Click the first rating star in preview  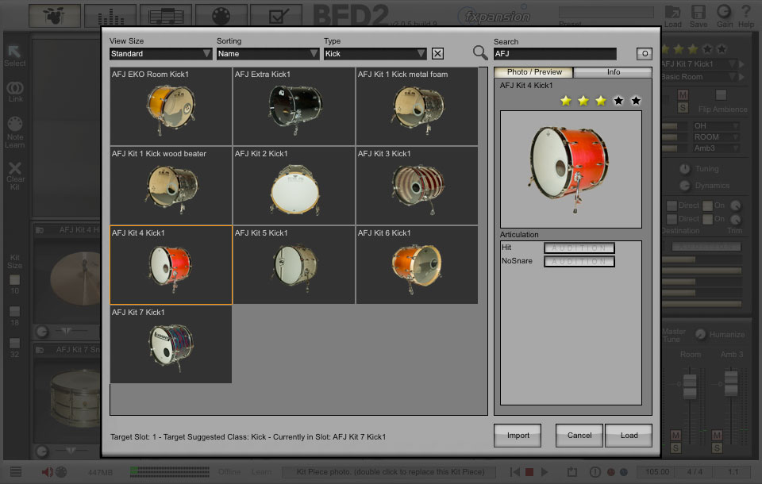pyautogui.click(x=566, y=101)
